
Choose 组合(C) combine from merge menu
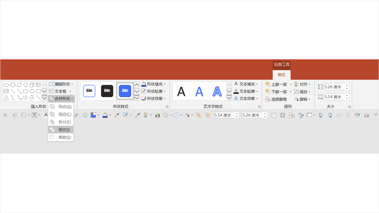pyautogui.click(x=61, y=114)
